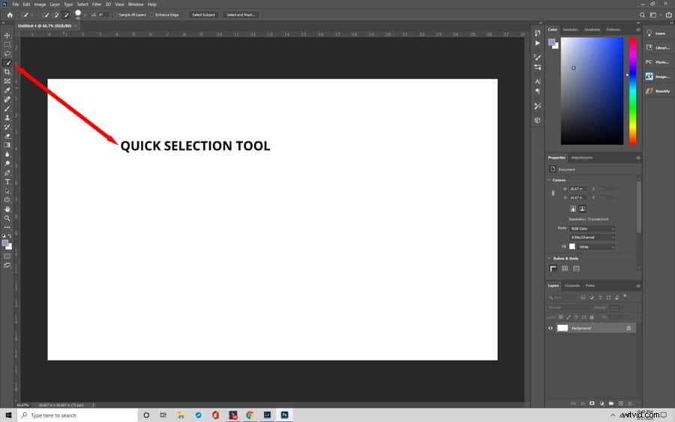Choose Add to Selection brush mode
The image size is (675, 422).
coord(56,15)
